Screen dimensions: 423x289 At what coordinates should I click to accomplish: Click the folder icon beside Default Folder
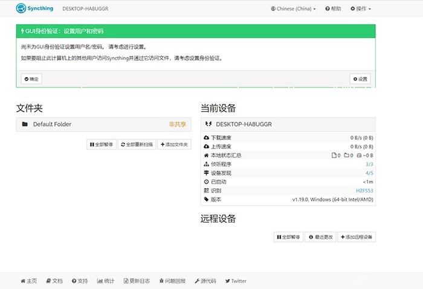pyautogui.click(x=25, y=124)
